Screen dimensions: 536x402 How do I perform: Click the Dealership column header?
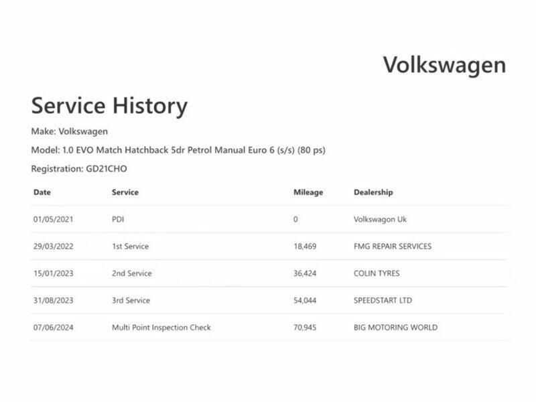pyautogui.click(x=373, y=192)
